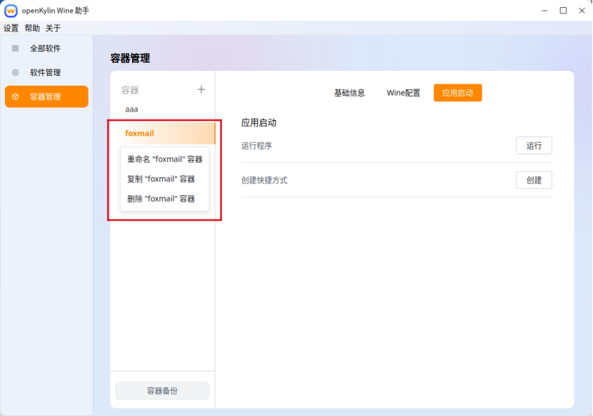Click the 创建 shortcut button
This screenshot has height=416, width=593.
pos(534,180)
